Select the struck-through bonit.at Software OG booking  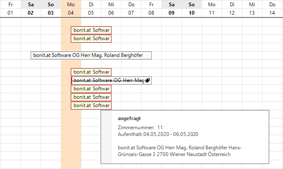coord(112,80)
